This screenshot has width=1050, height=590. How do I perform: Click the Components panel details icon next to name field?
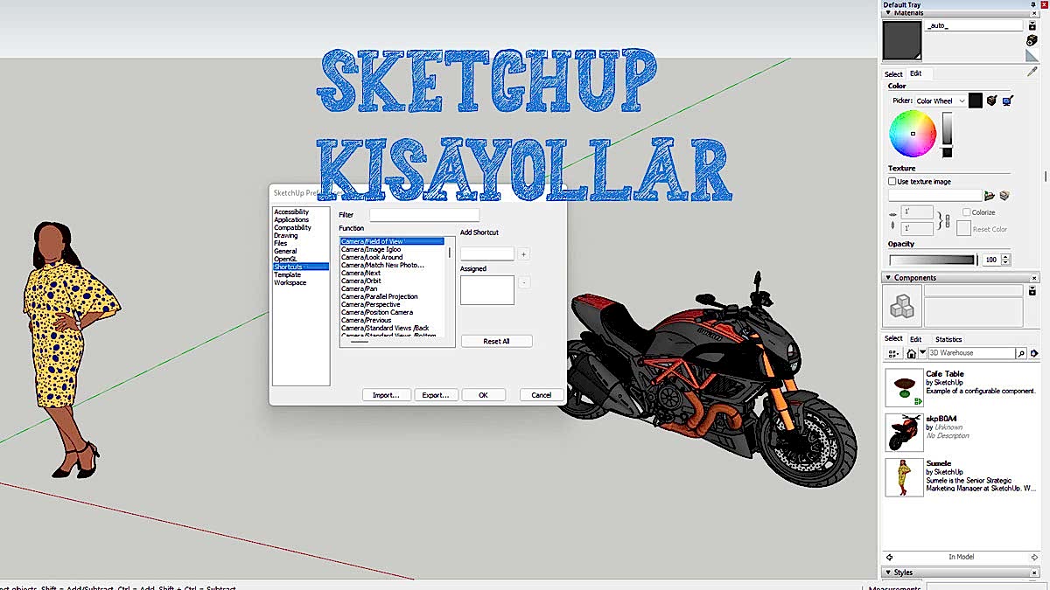1033,290
